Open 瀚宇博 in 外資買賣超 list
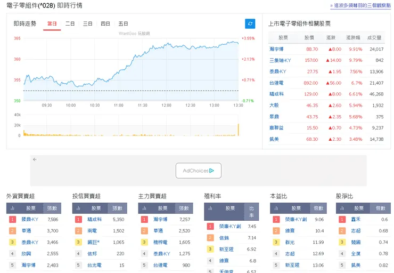394x273 pixels. [28, 265]
